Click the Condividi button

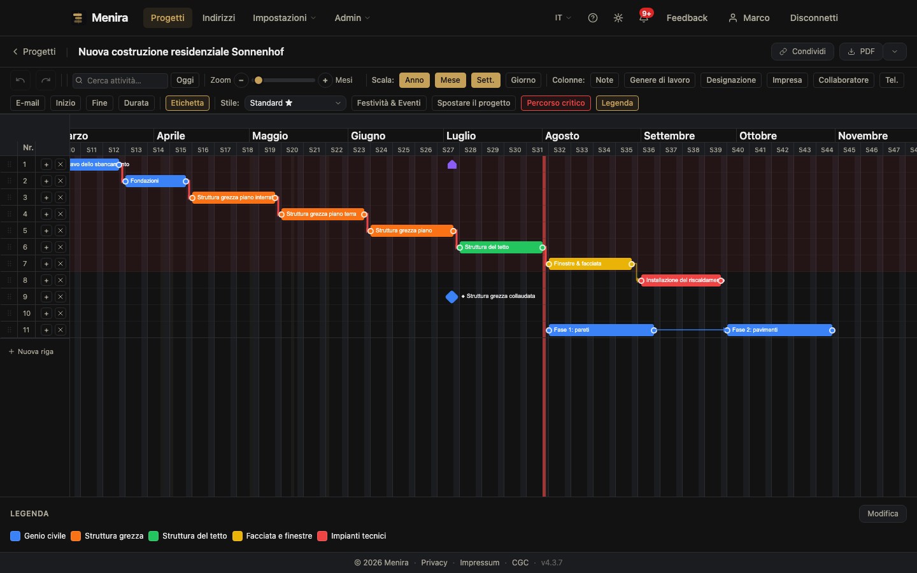[x=802, y=52]
